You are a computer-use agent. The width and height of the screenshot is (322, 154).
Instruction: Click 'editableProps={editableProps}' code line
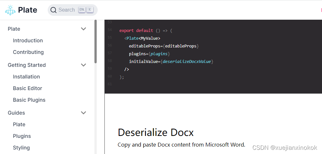pyautogui.click(x=164, y=46)
